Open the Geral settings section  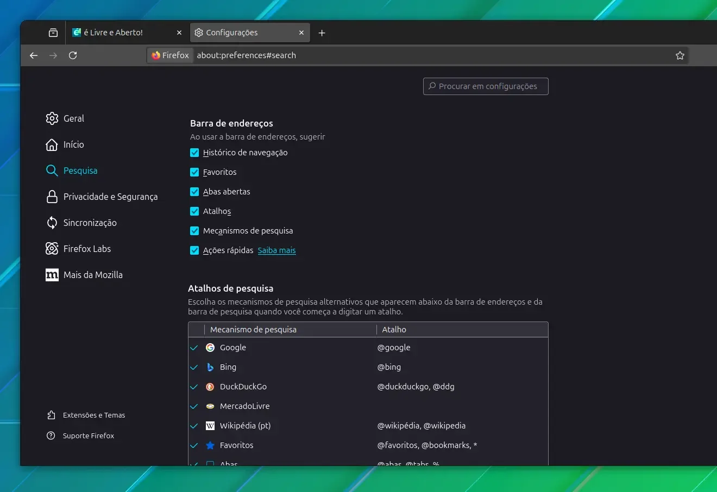click(74, 118)
